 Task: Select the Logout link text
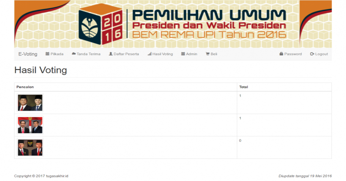(322, 54)
